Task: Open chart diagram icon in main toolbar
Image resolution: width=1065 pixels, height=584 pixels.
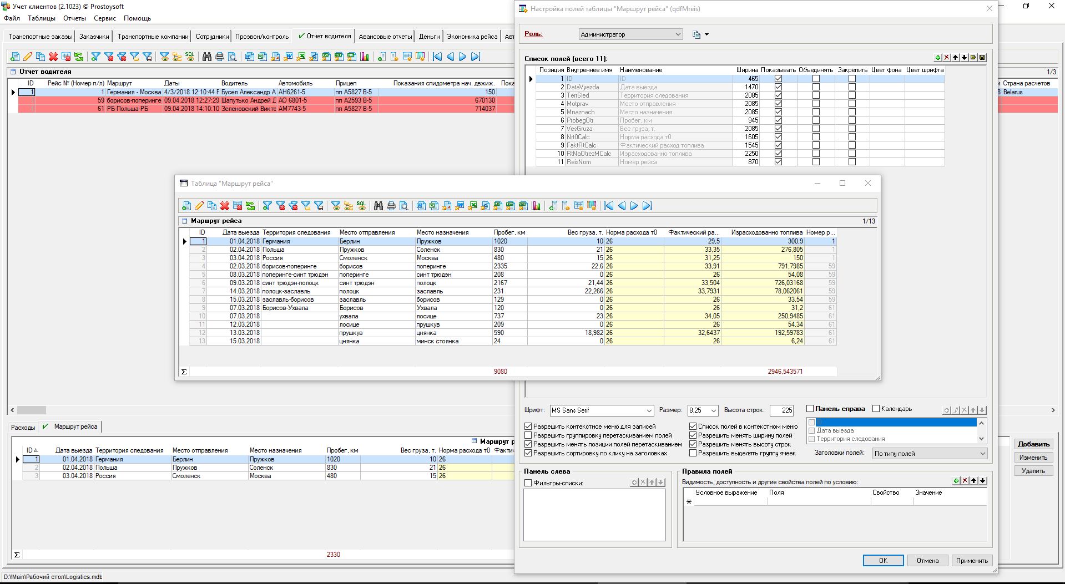Action: pyautogui.click(x=365, y=57)
